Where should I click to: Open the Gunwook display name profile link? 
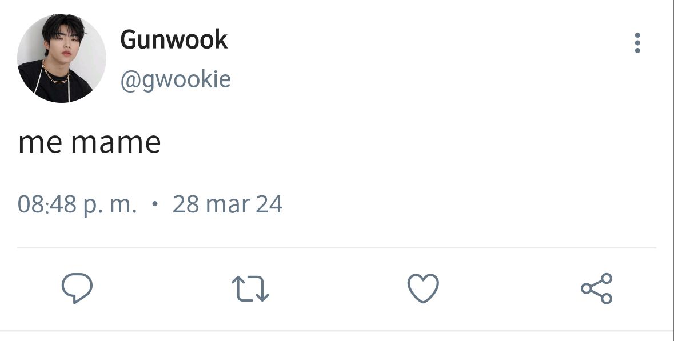pyautogui.click(x=174, y=39)
